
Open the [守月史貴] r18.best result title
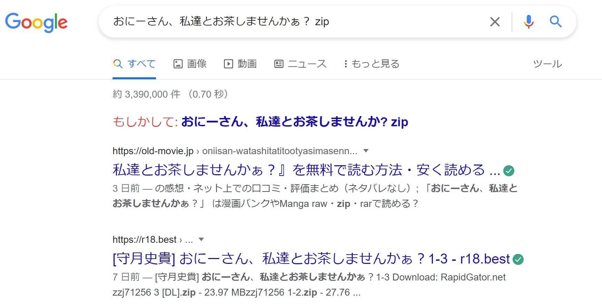[x=311, y=259]
